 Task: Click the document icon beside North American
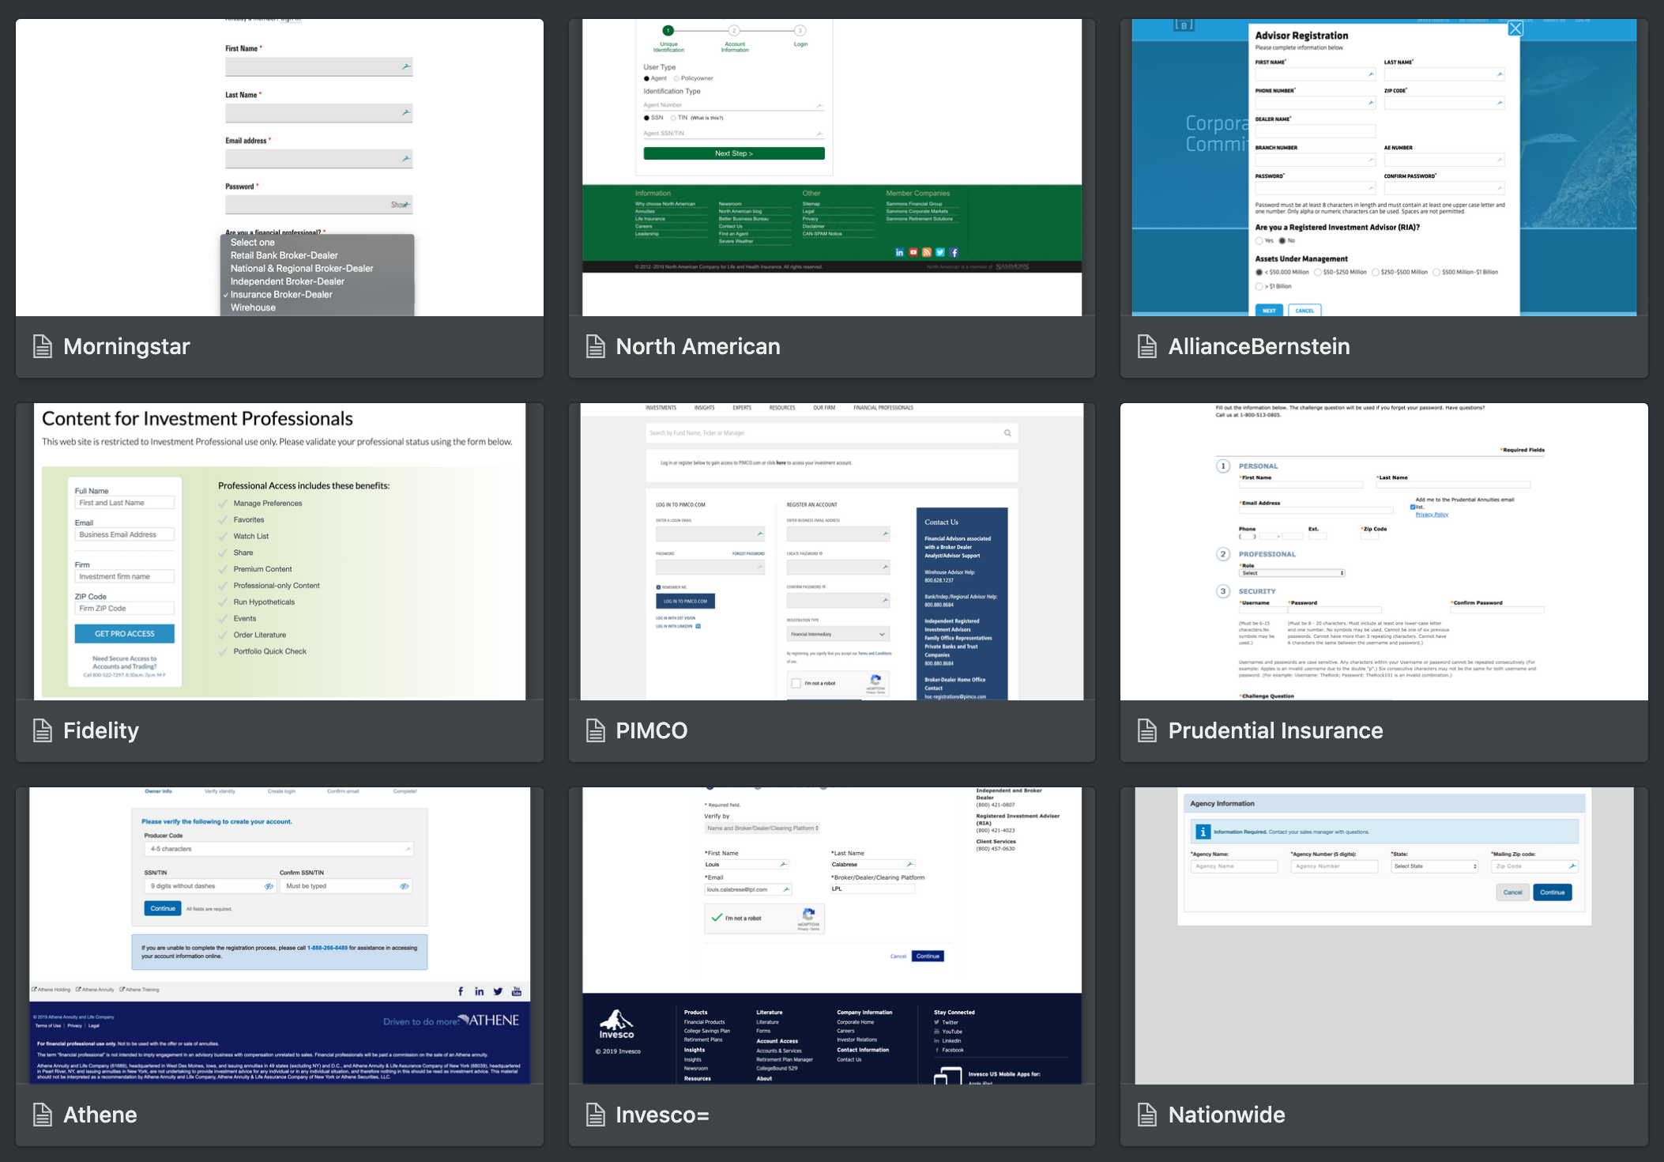[596, 346]
